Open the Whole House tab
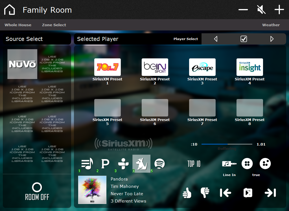This screenshot has width=289, height=211. point(18,25)
